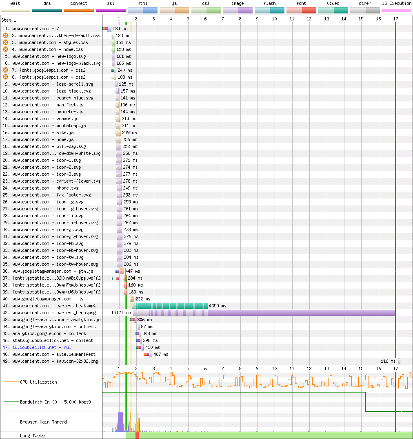Select the blocking indicator icon for home.css
Image resolution: width=413 pixels, height=439 pixels.
click(5, 49)
